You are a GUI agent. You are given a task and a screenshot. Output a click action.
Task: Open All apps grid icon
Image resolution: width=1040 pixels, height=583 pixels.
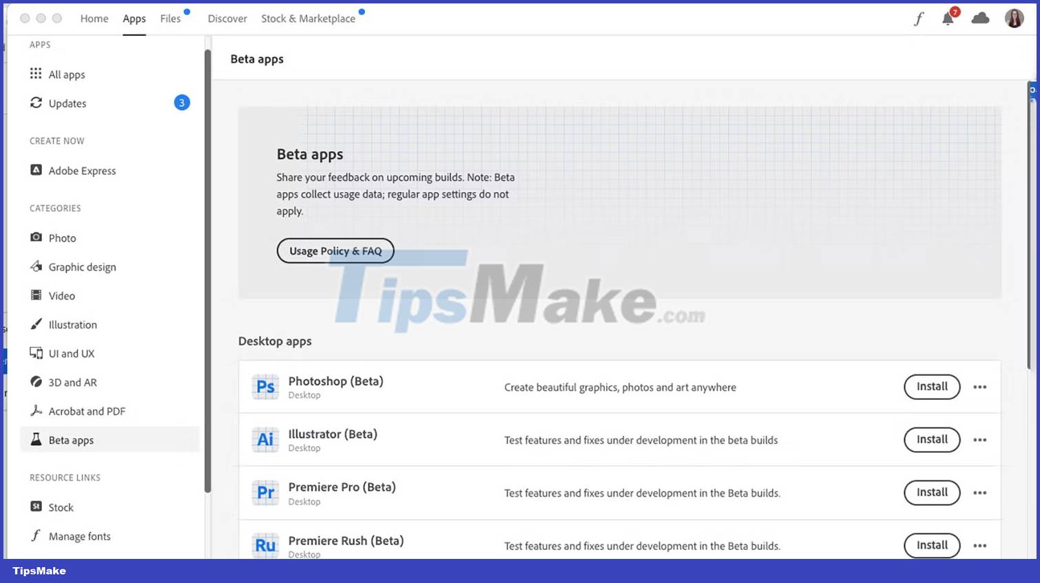pyautogui.click(x=35, y=74)
